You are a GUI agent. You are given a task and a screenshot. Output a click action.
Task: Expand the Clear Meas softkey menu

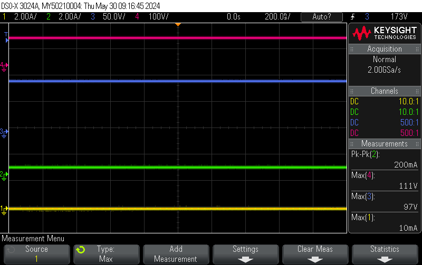(x=315, y=254)
